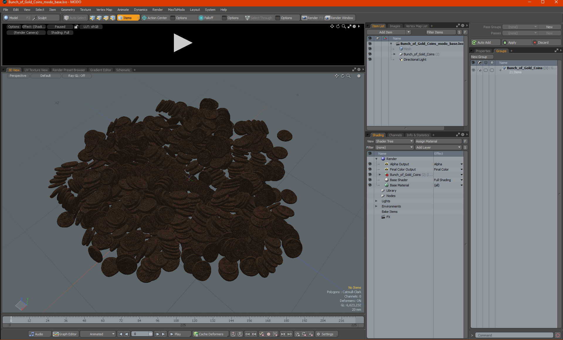
Task: Open the Dynamics menu
Action: (x=141, y=10)
